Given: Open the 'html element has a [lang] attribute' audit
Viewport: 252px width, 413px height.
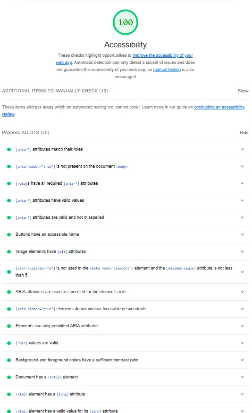Looking at the screenshot, I should [126, 395].
